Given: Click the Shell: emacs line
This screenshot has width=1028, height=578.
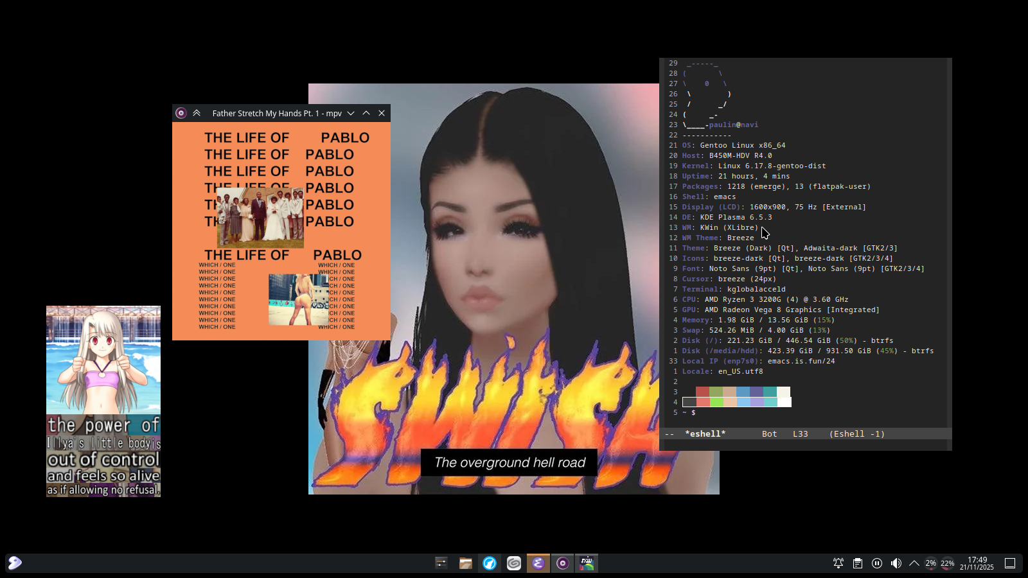Looking at the screenshot, I should coord(709,197).
